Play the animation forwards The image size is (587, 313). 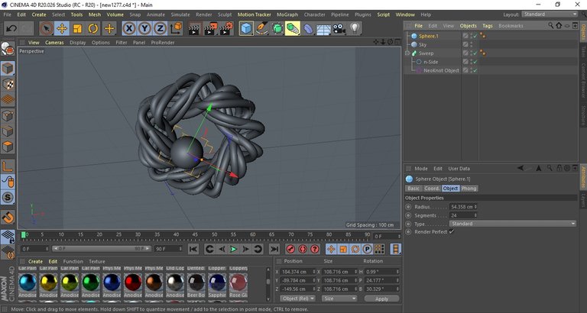[x=234, y=249]
